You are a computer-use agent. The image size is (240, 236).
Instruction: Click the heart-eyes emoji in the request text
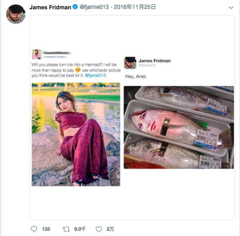[x=78, y=70]
